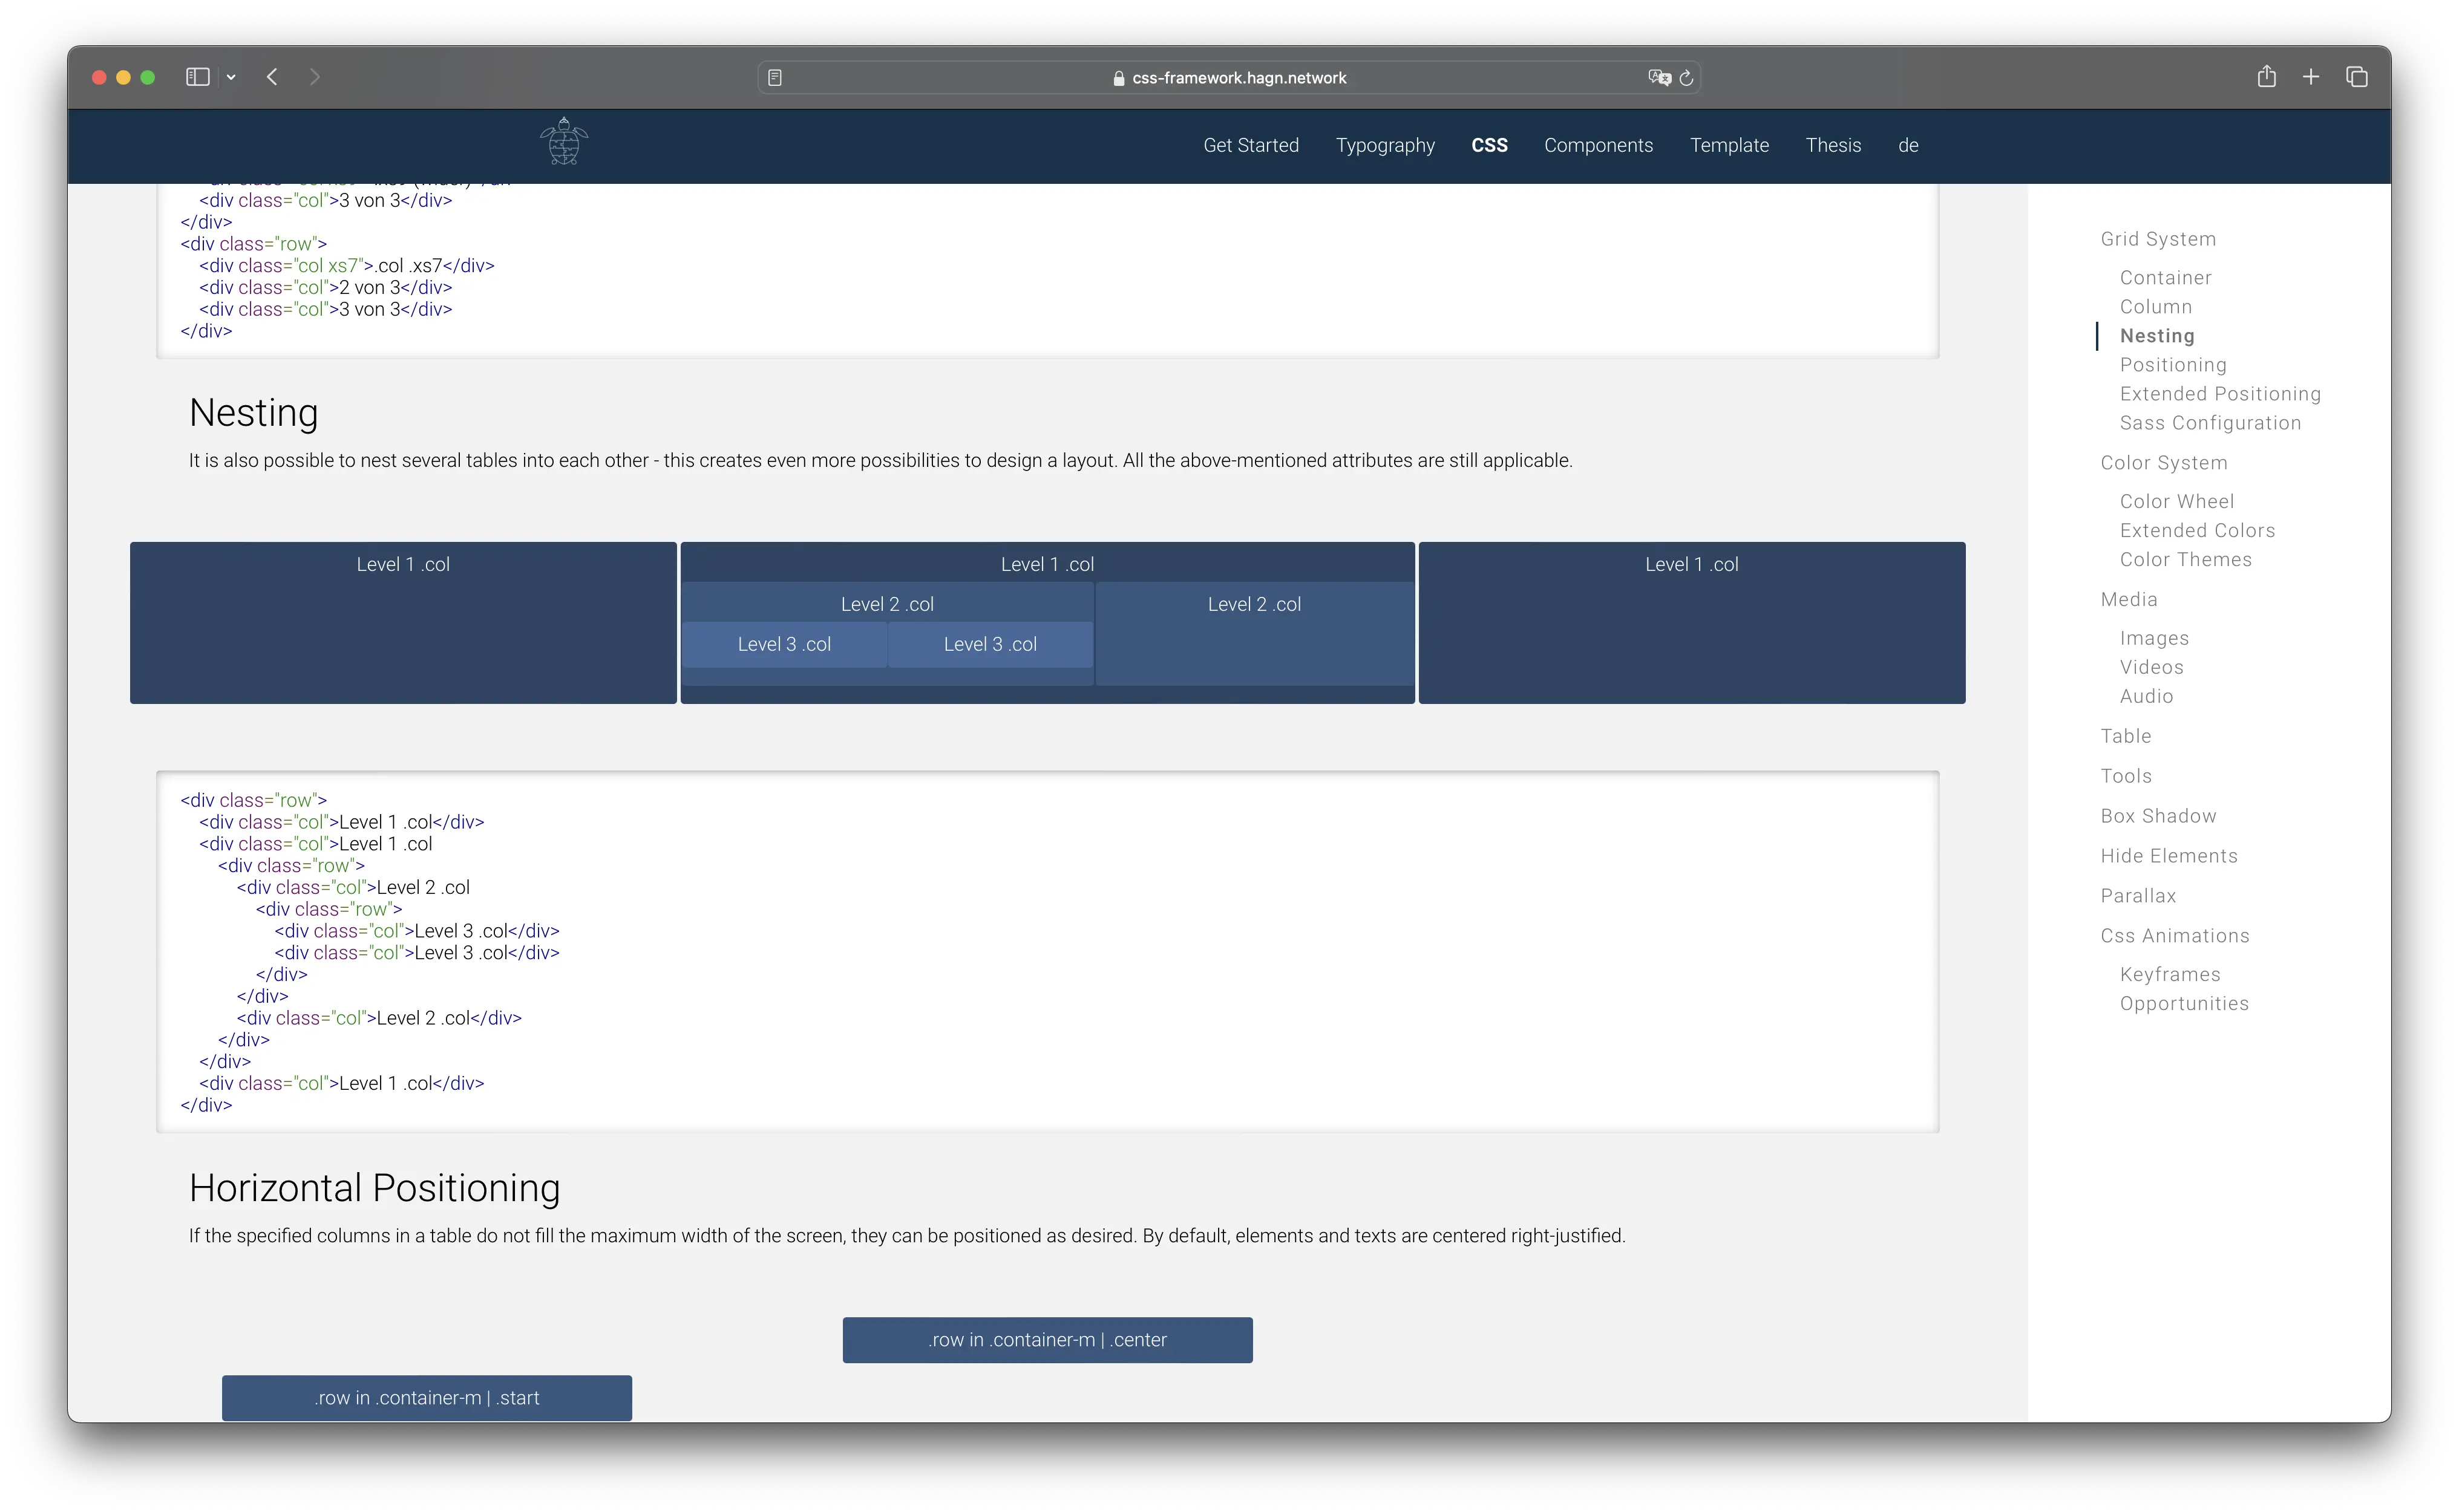
Task: Go to Get Started page
Action: [1251, 145]
